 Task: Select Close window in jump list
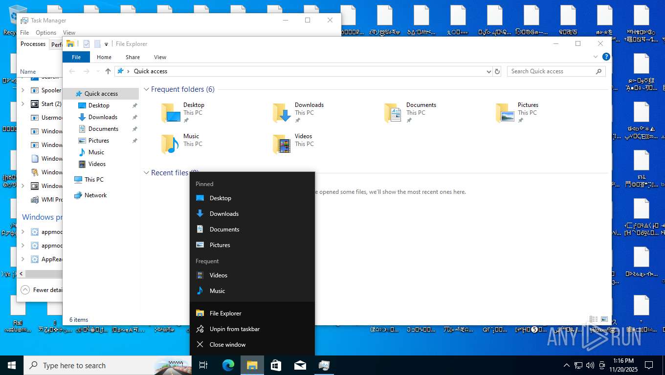252,345
